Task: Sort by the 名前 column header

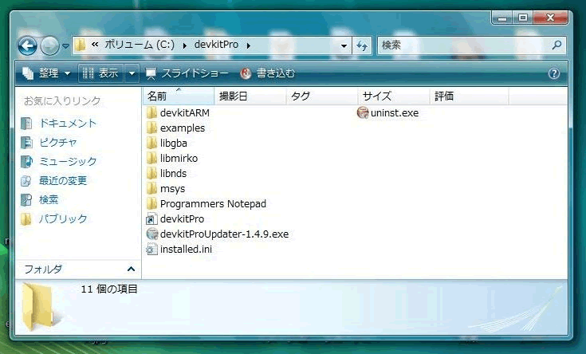Action: click(x=179, y=96)
